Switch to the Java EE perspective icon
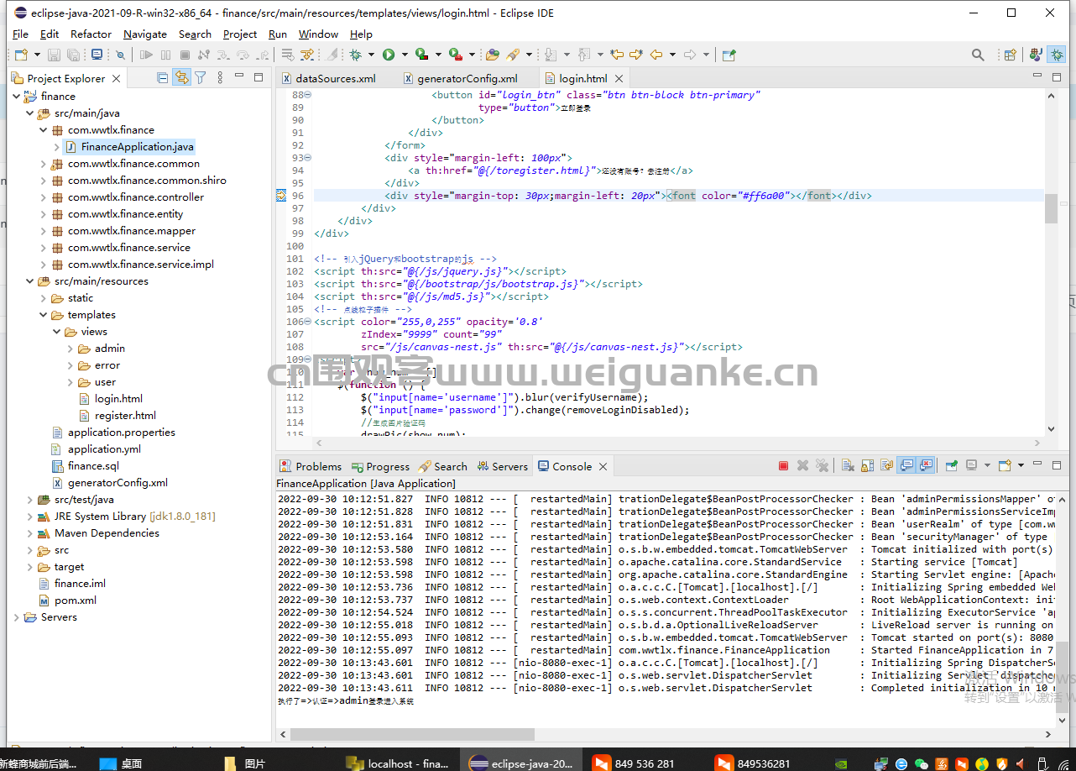1076x771 pixels. coord(1036,55)
